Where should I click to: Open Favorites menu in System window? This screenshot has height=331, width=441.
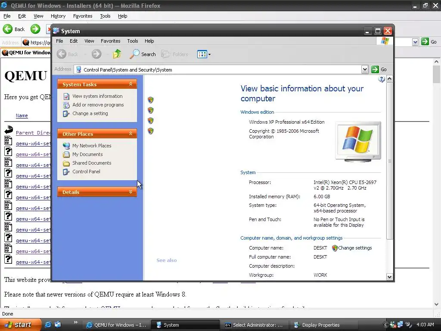click(111, 41)
